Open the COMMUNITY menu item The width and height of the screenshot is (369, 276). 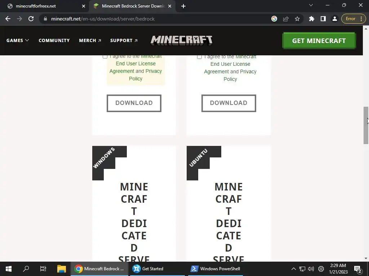click(x=54, y=40)
